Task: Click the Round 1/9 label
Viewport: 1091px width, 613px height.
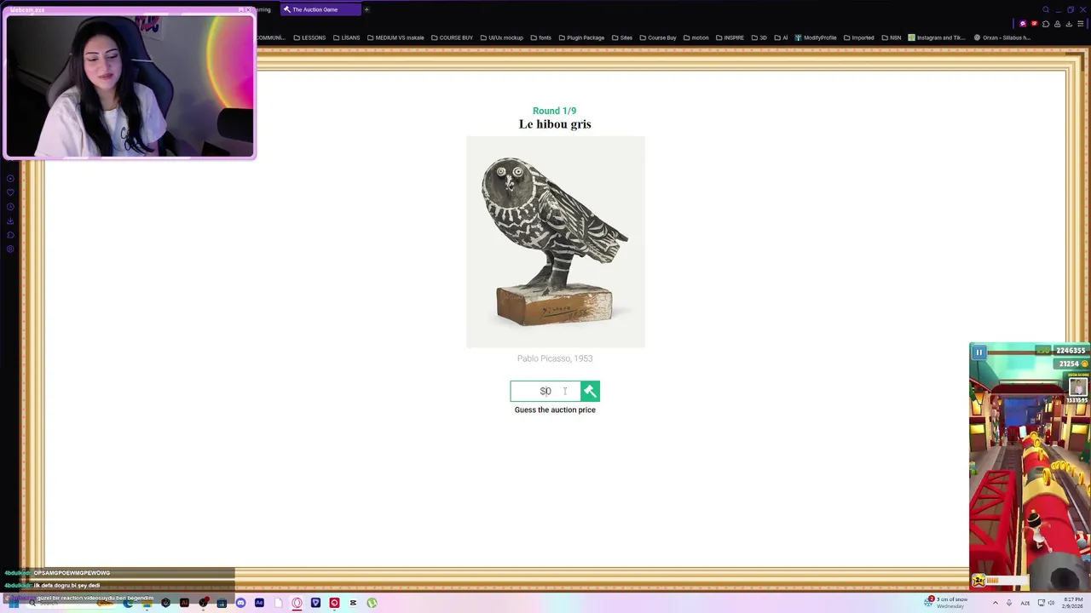Action: (554, 111)
